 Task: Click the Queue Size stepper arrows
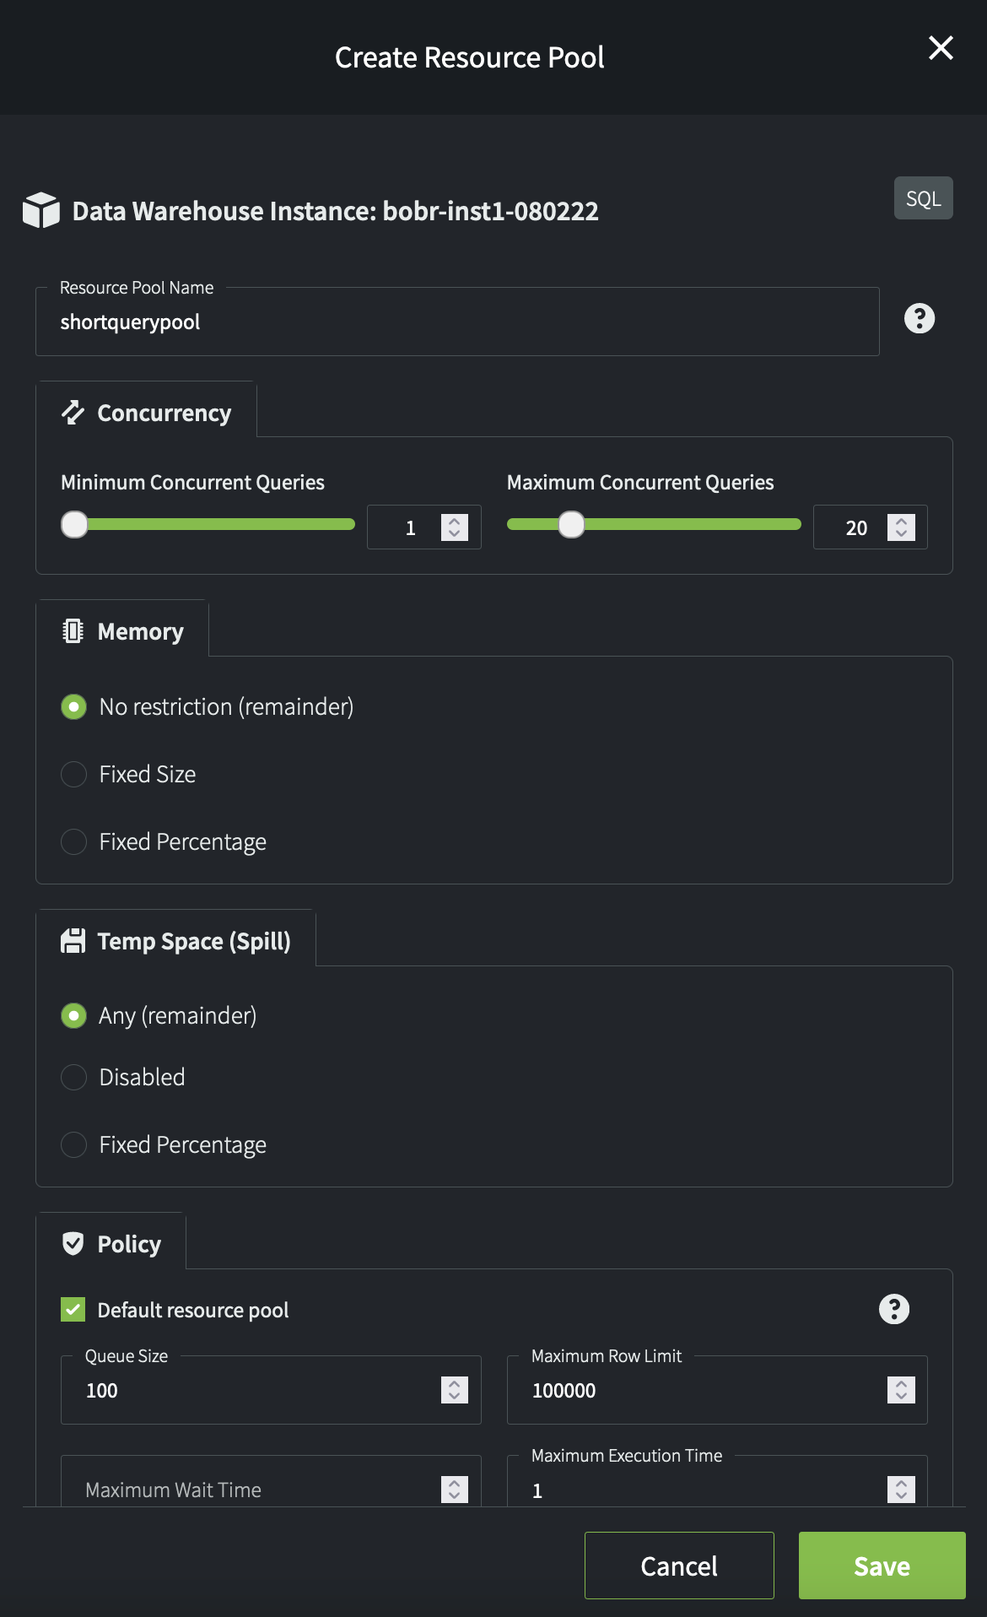454,1390
